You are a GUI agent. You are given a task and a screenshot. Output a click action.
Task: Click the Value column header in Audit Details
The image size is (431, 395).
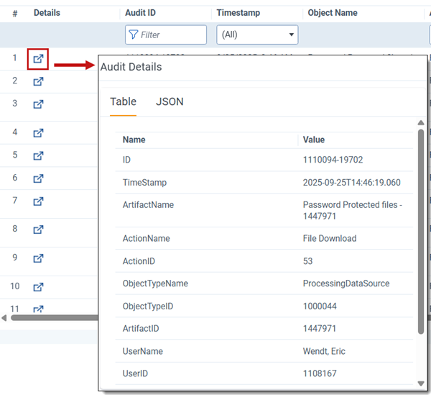click(x=314, y=140)
